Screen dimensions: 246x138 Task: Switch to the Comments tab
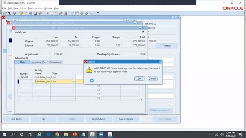click(x=55, y=62)
